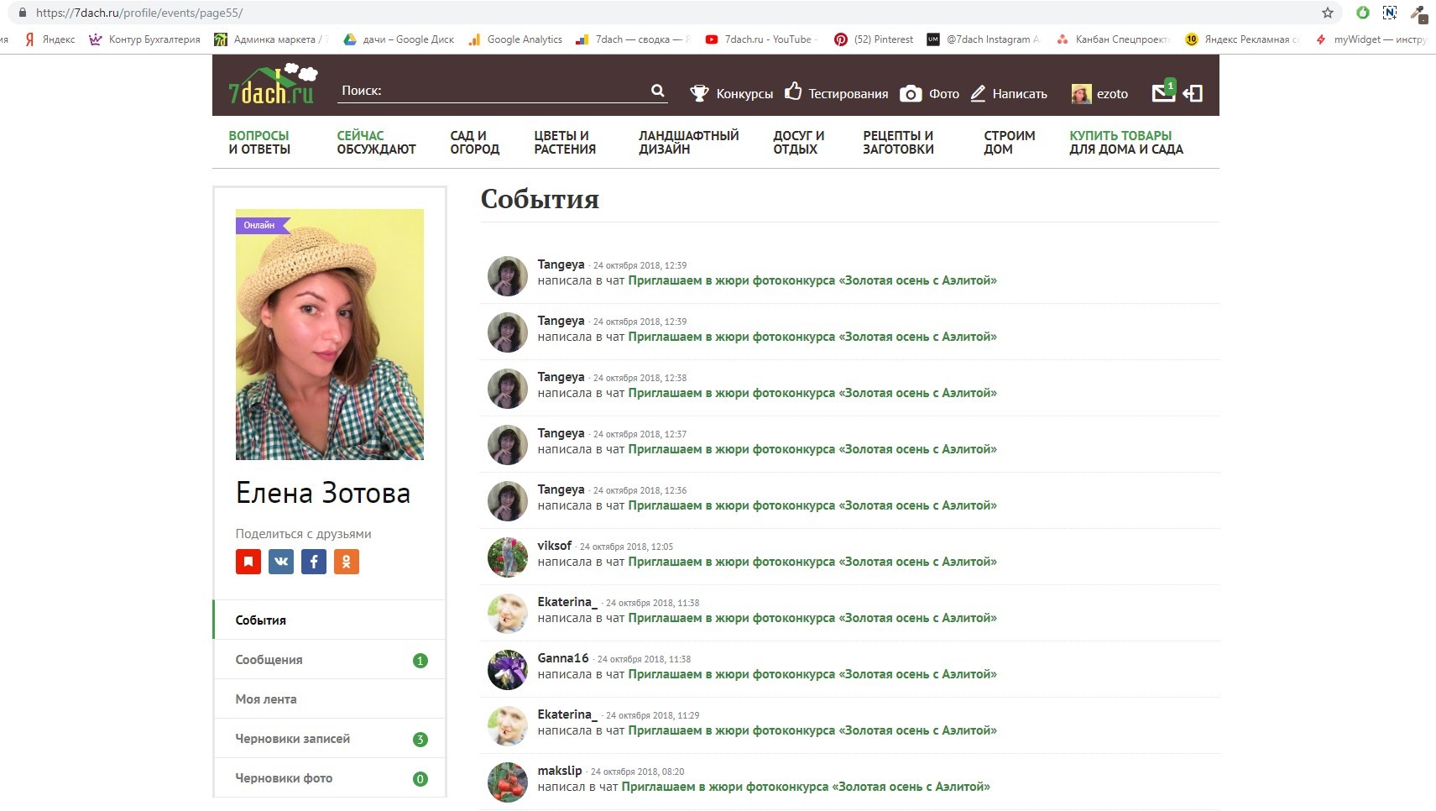Viewport: 1436px width, 811px height.
Task: Click the N browser extension icon
Action: click(x=1390, y=13)
